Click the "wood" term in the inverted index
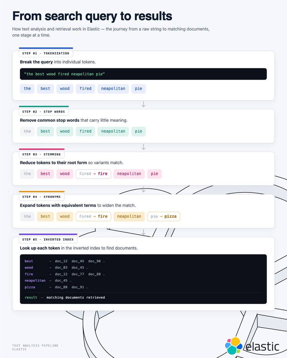Screen dimensions: 287x358 [x=29, y=268]
